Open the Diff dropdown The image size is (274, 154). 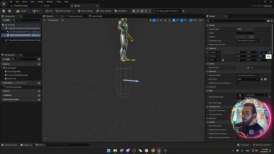tap(36, 11)
